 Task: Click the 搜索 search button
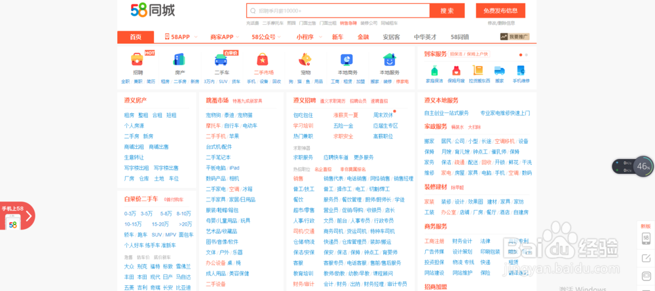pyautogui.click(x=447, y=11)
